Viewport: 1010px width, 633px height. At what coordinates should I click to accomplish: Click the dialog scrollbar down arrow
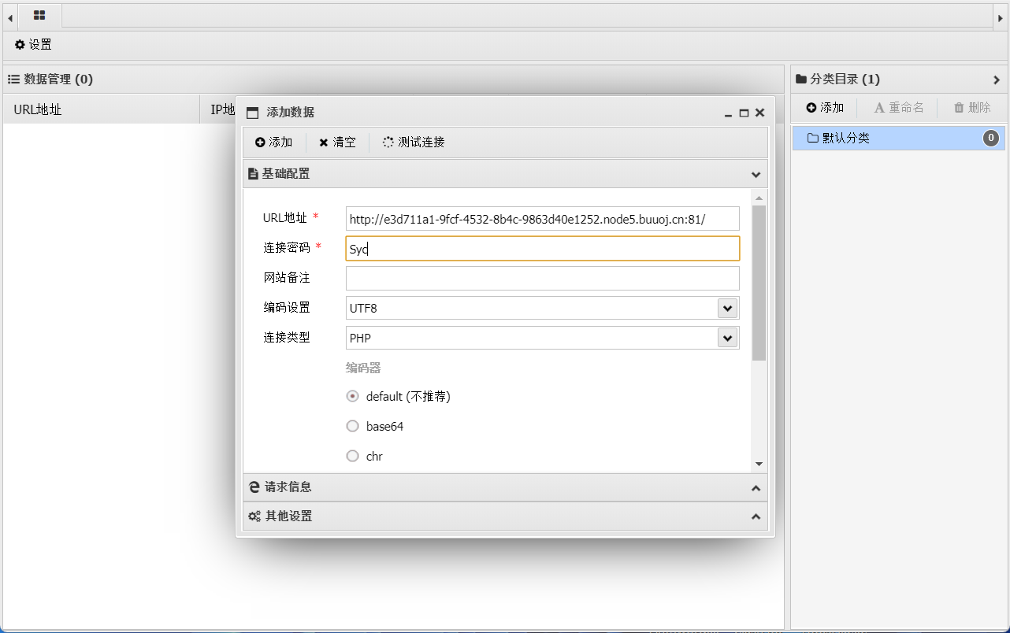click(759, 465)
